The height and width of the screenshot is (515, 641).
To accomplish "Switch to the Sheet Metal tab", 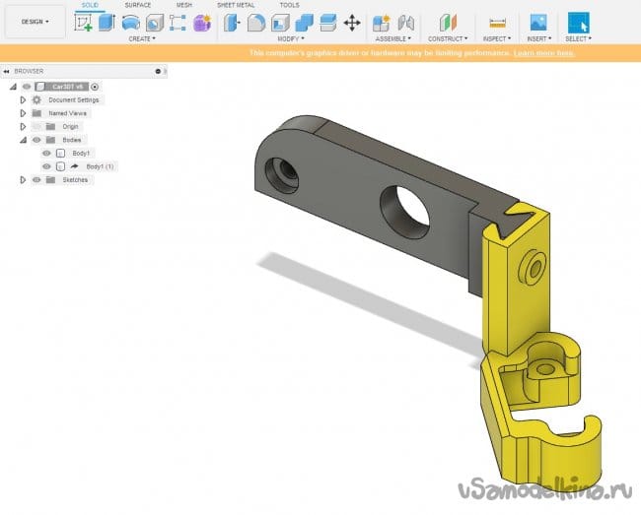I will click(x=235, y=5).
